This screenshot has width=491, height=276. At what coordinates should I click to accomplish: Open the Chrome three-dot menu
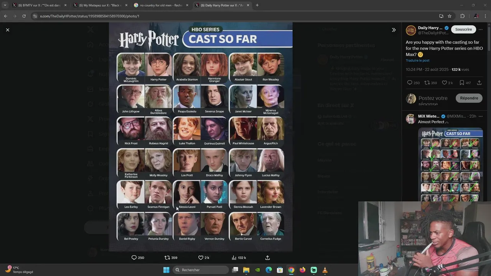click(x=485, y=16)
